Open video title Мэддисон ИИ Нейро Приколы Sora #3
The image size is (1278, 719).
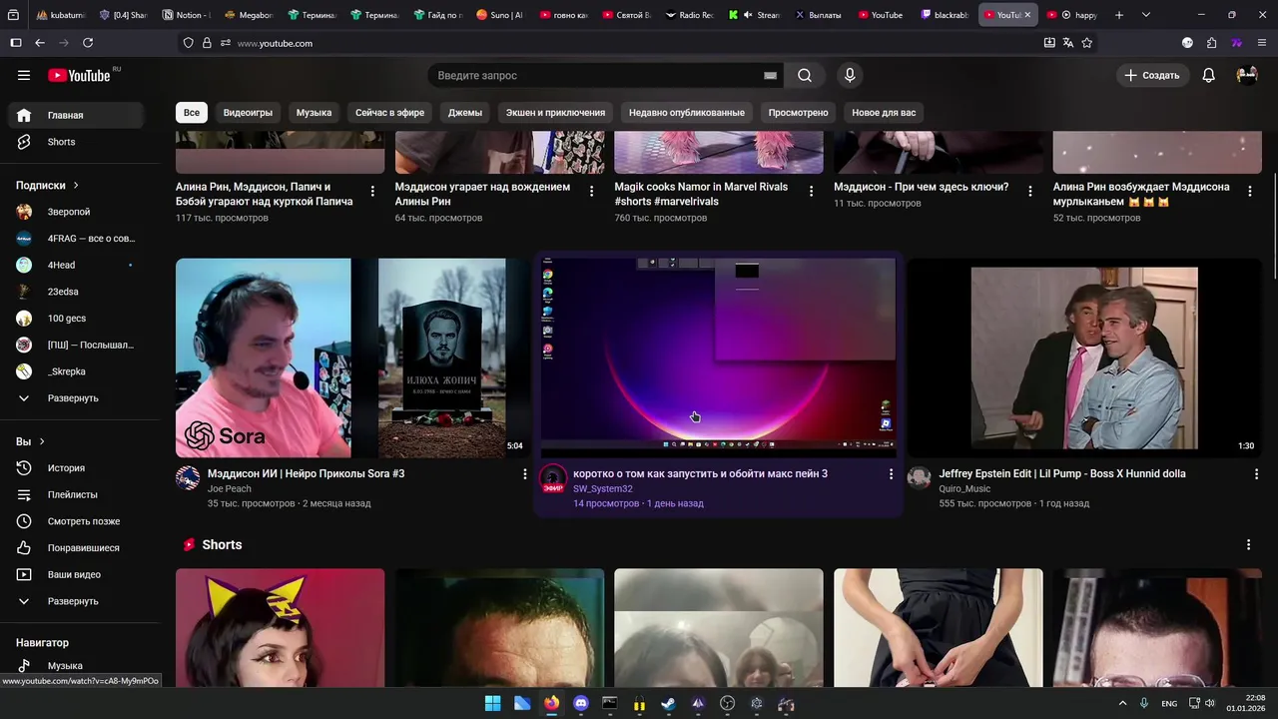click(x=306, y=474)
